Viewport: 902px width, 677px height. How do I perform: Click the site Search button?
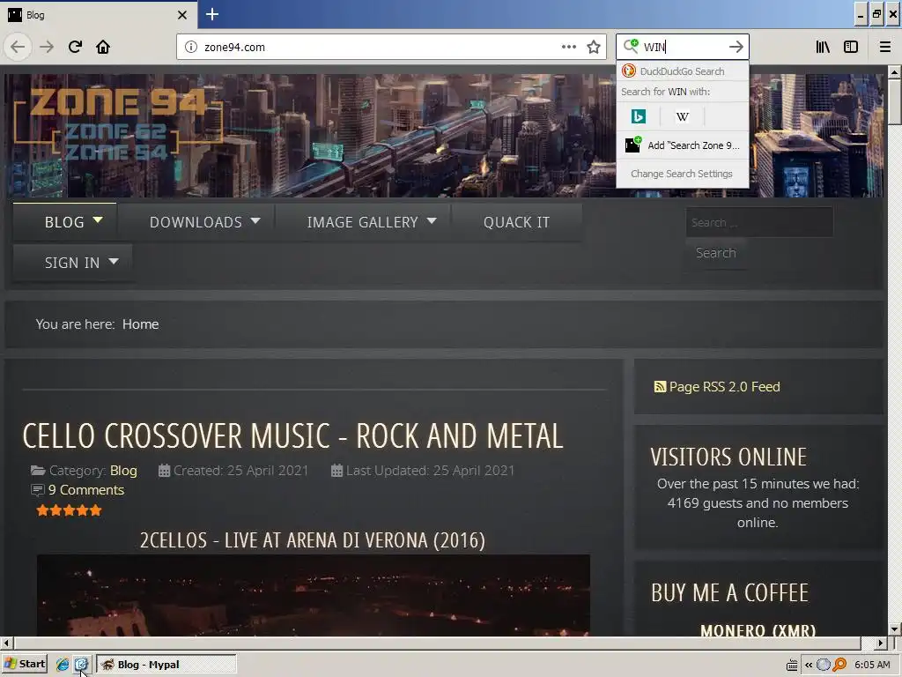[715, 253]
